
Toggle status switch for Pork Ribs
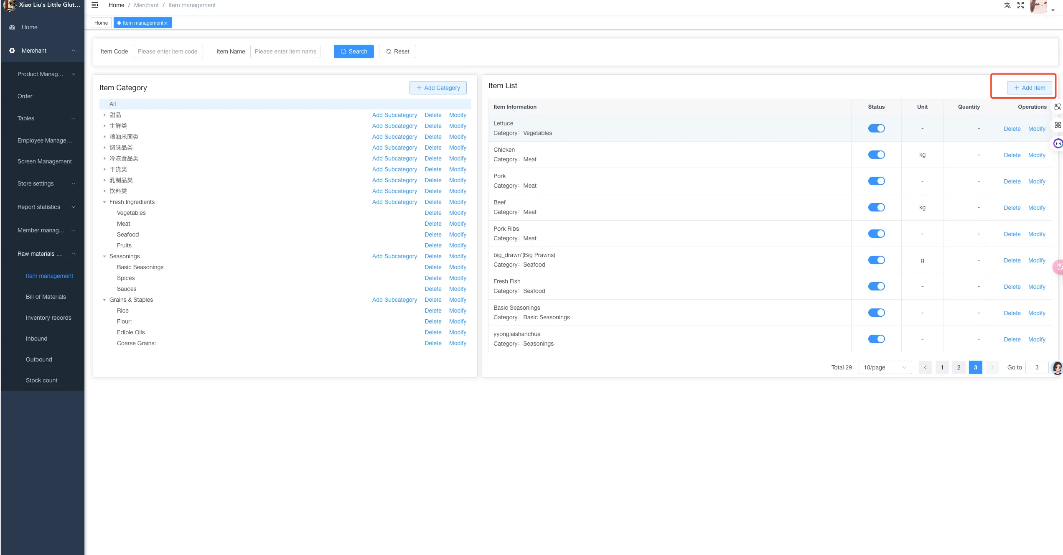pyautogui.click(x=876, y=234)
